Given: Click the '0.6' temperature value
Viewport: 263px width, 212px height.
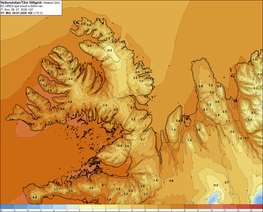Looking at the screenshot, I should 35,197.
